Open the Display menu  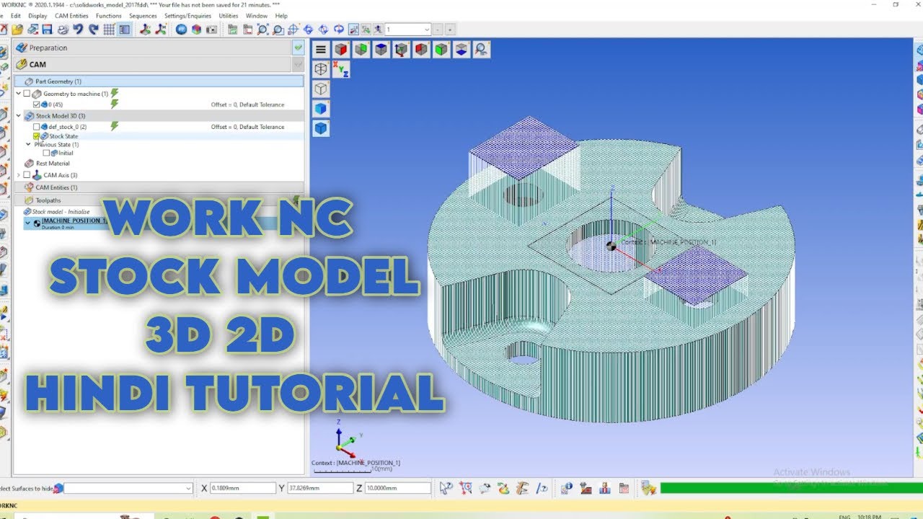pos(38,15)
